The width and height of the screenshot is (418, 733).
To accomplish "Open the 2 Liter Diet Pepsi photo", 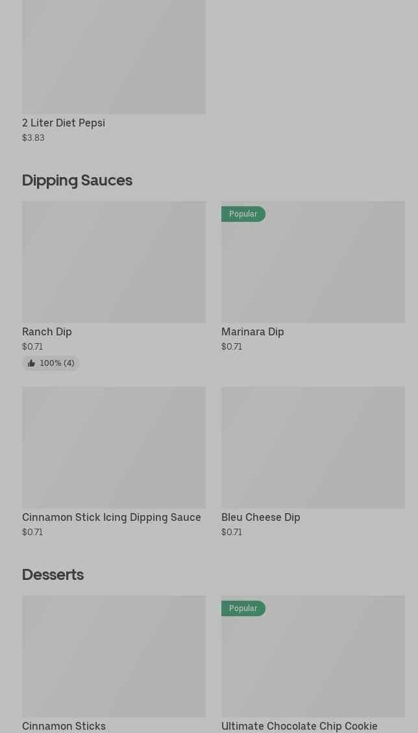I will tap(114, 57).
